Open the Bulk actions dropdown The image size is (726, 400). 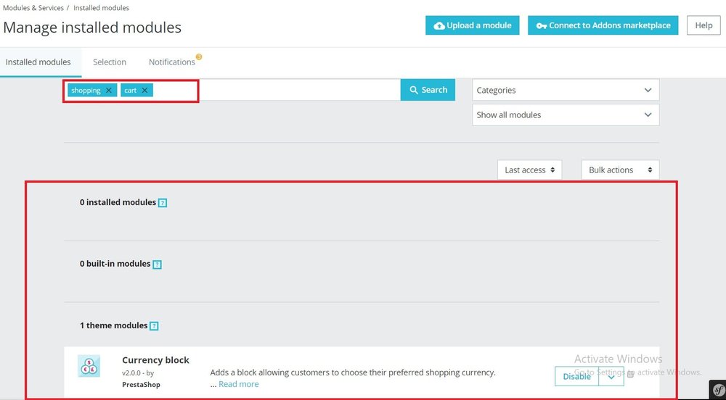(619, 170)
